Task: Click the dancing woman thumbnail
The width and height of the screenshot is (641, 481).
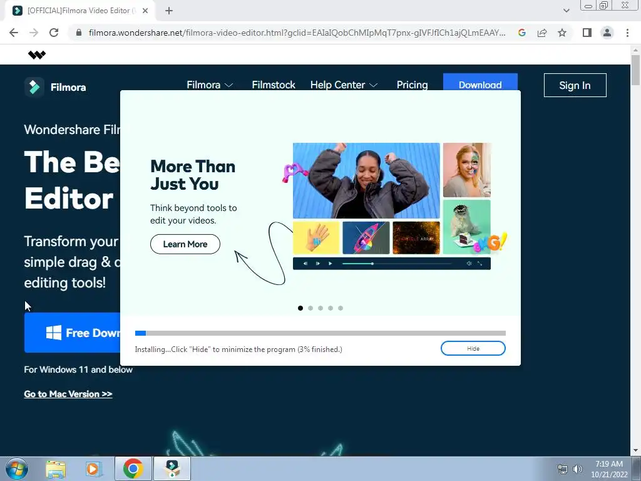Action: point(366,180)
